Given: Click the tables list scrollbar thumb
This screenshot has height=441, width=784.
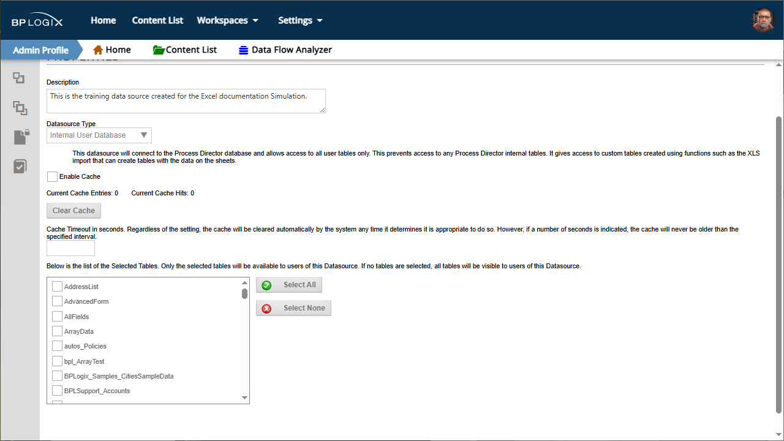Looking at the screenshot, I should [x=245, y=294].
